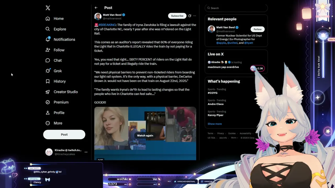Open the Privacy footer link
Screen dimensions: 335x188
click(x=221, y=133)
